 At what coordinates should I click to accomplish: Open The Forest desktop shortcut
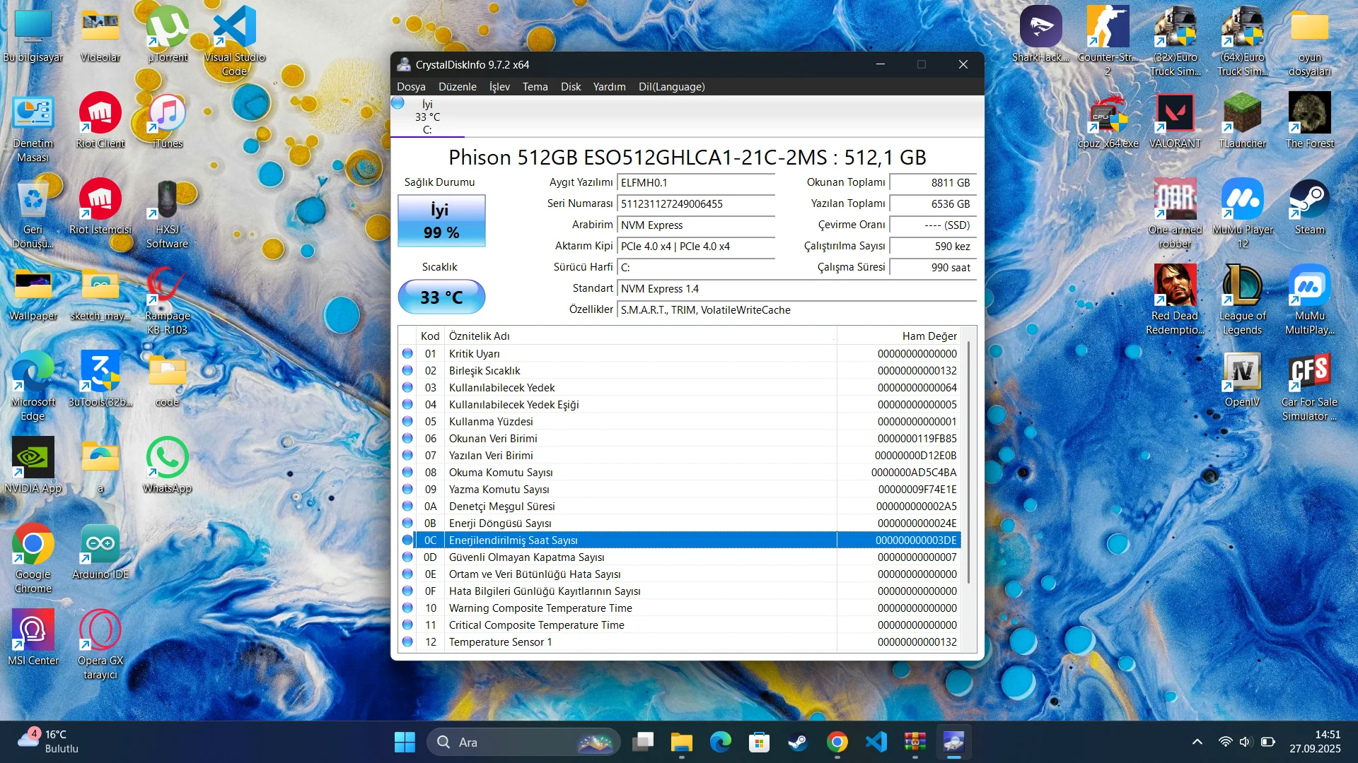click(1310, 122)
